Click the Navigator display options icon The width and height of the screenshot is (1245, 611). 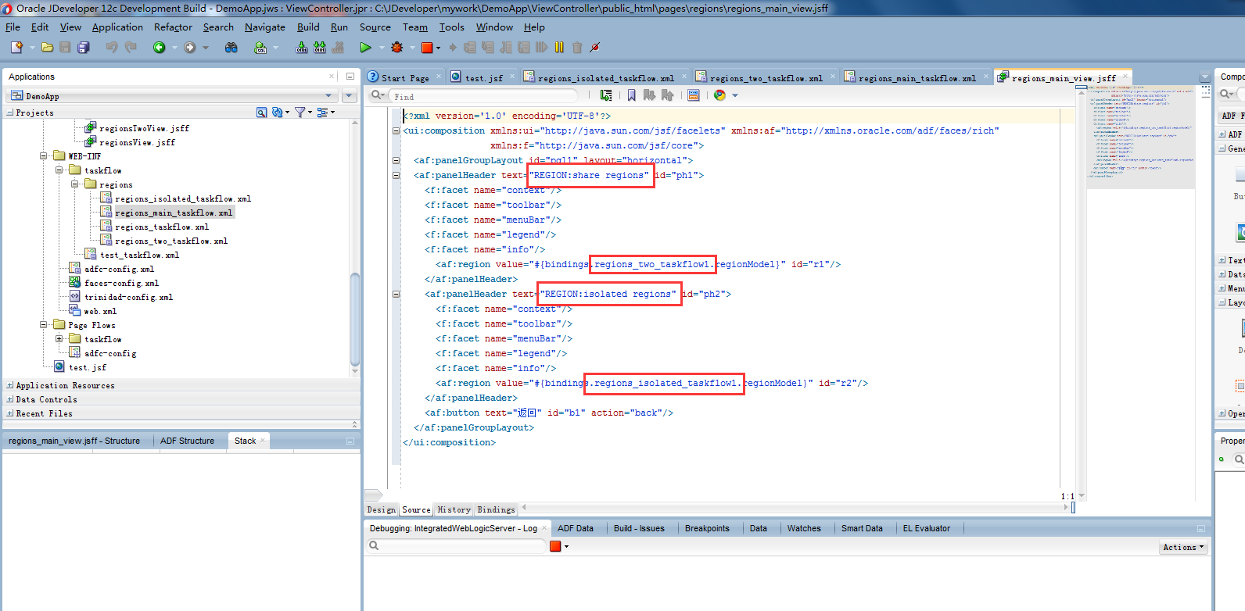(322, 113)
